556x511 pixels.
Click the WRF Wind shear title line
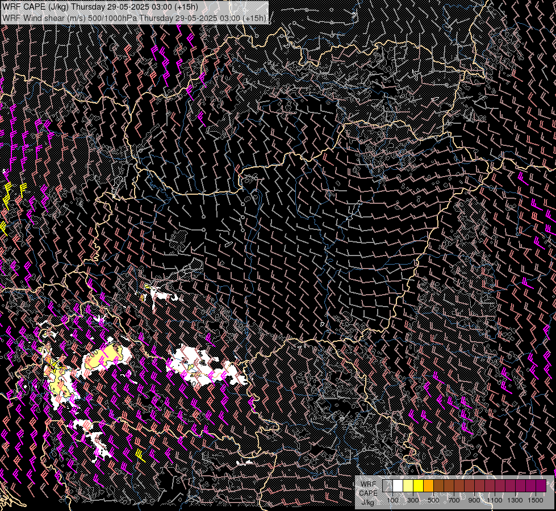pos(135,18)
